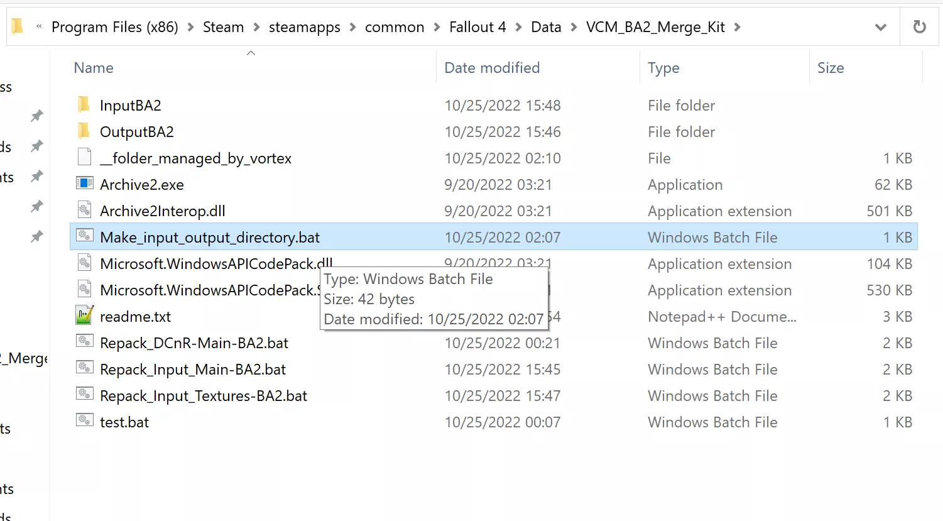Click the icon of the 530 KB WindowsAPICodePack file
This screenshot has height=521, width=943.
pos(84,289)
